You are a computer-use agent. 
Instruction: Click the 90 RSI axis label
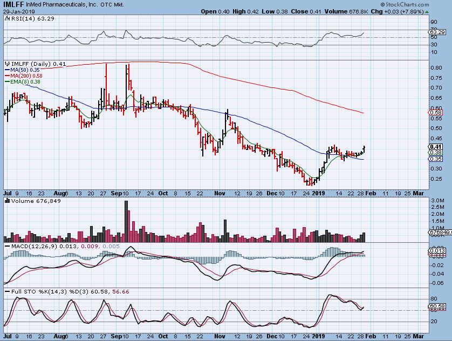pyautogui.click(x=434, y=22)
